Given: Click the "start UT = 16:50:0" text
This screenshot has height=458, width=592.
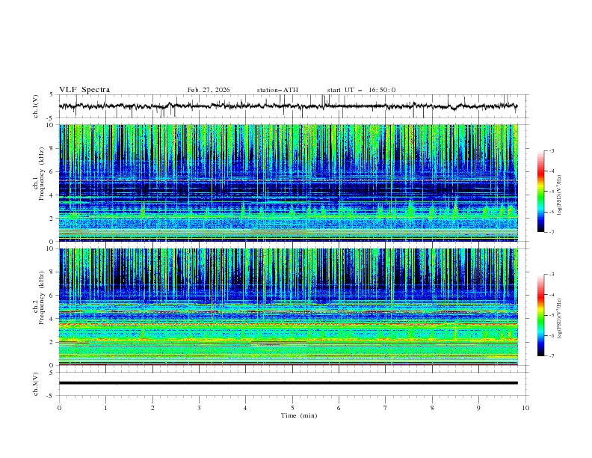Looking at the screenshot, I should pyautogui.click(x=361, y=90).
